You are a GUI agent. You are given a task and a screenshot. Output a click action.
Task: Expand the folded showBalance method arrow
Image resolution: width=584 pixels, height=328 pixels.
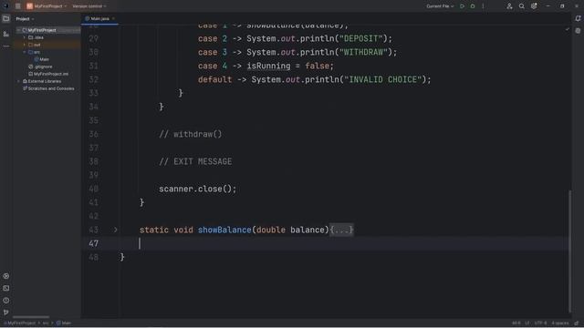coord(116,230)
